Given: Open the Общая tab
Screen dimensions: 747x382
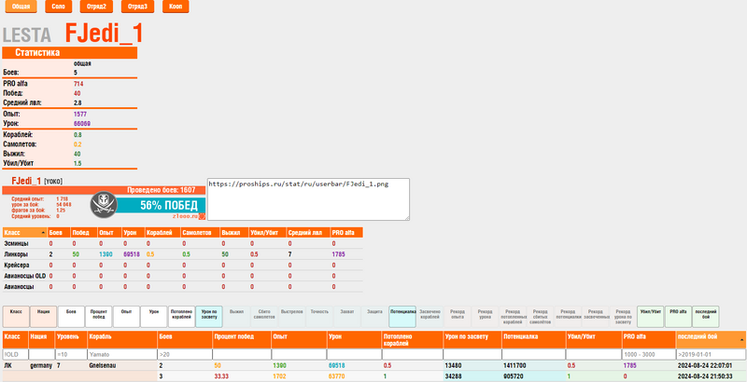Looking at the screenshot, I should coord(21,7).
